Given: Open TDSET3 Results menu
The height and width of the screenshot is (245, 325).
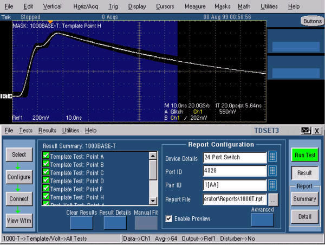Looking at the screenshot, I should 47,131.
